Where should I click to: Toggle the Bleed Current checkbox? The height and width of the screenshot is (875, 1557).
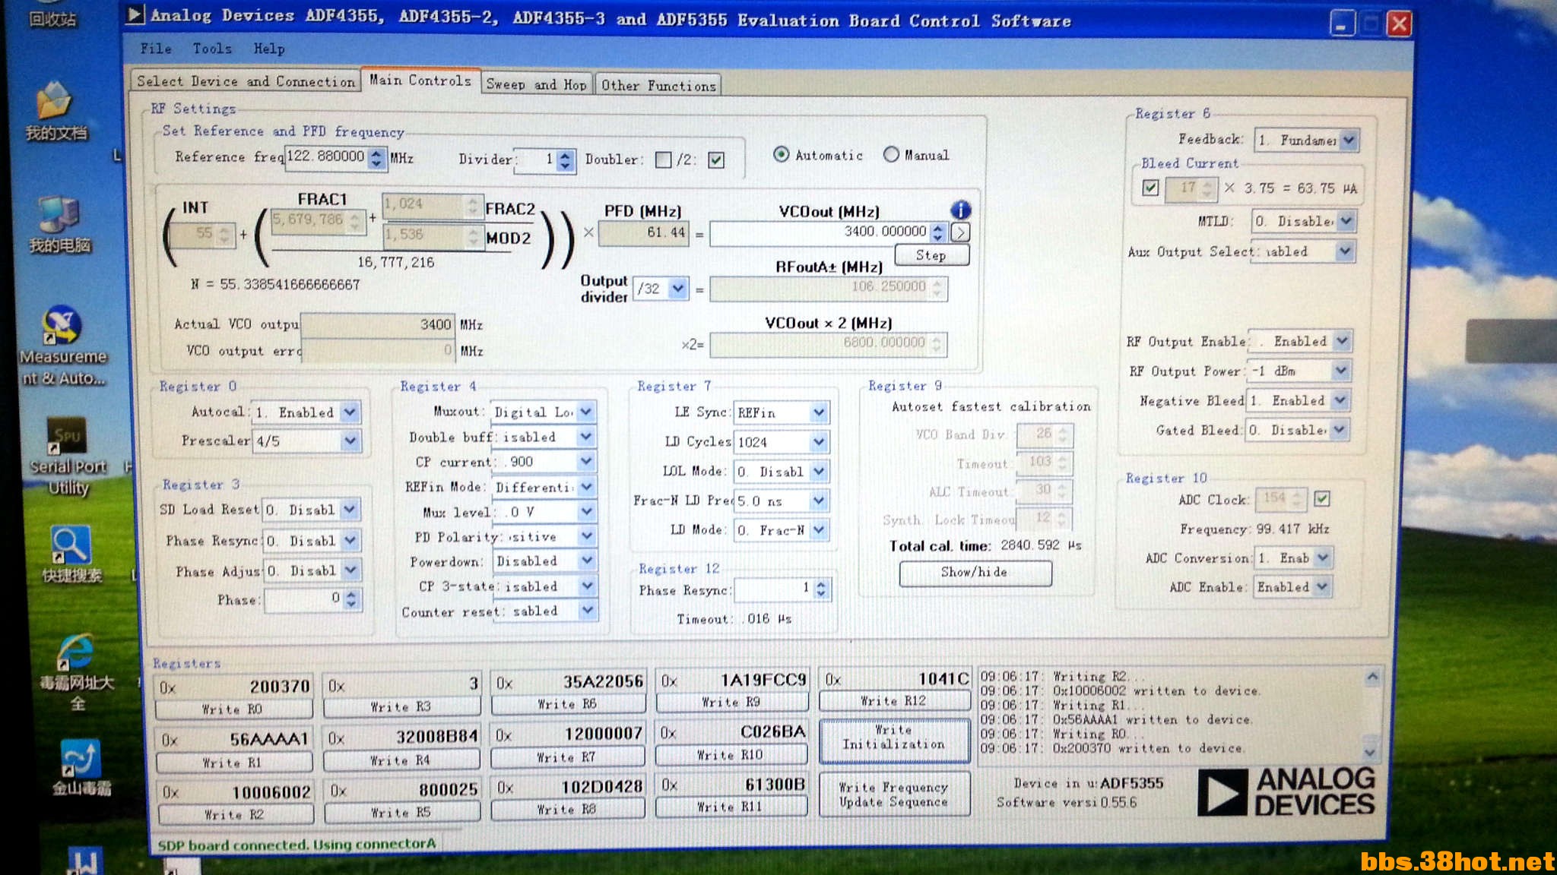(x=1150, y=187)
